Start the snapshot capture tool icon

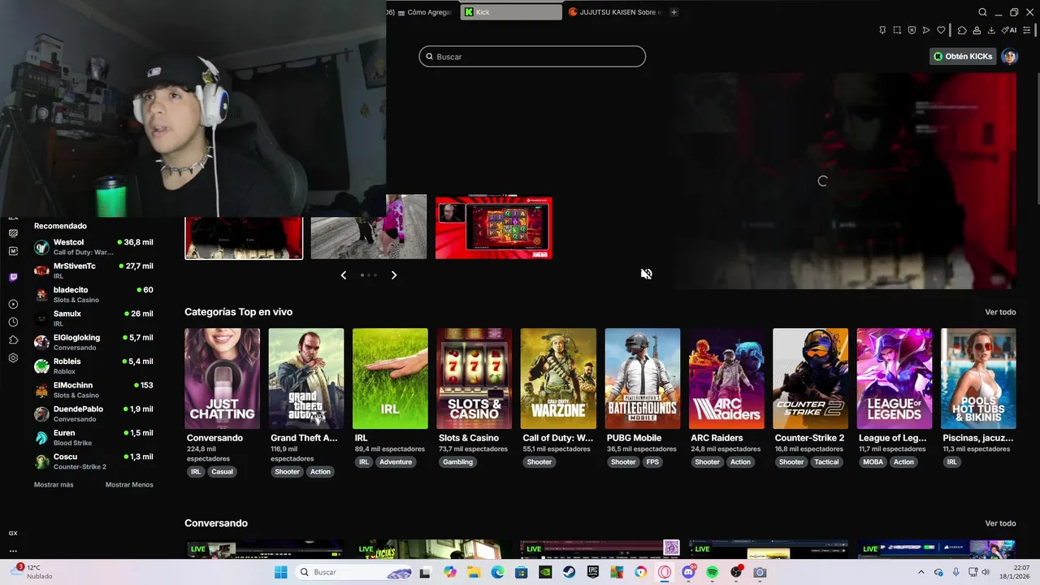pyautogui.click(x=897, y=30)
